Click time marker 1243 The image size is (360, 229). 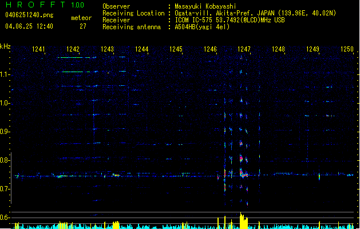[x=107, y=49]
